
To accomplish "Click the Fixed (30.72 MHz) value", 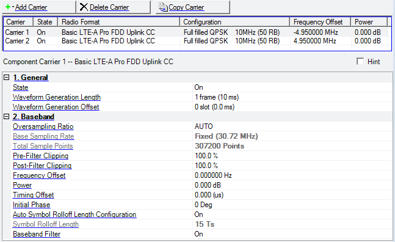I will tap(226, 136).
